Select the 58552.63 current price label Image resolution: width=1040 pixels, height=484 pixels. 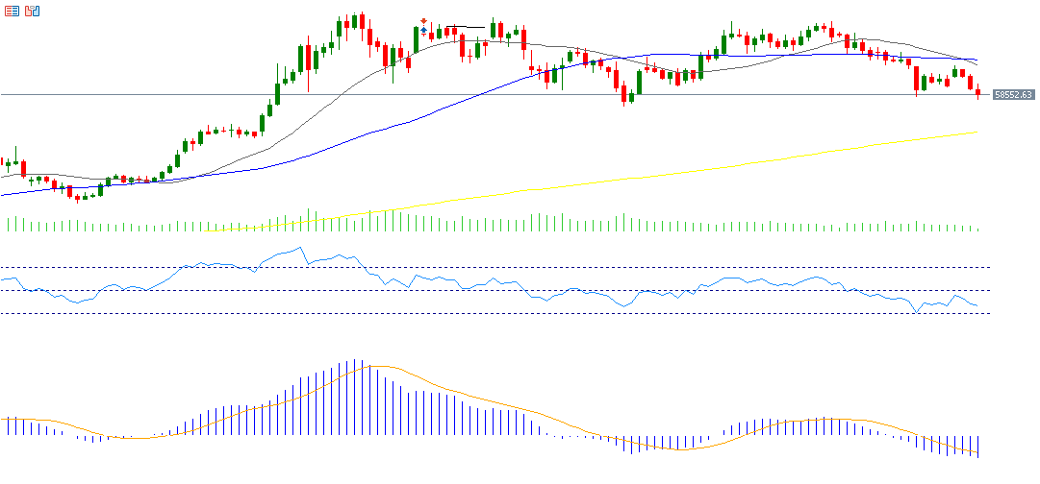(1013, 94)
